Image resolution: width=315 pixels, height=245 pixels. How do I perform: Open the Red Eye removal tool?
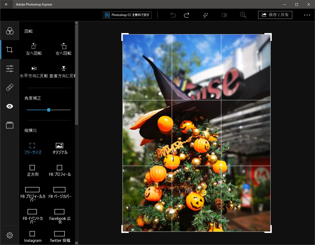pyautogui.click(x=10, y=106)
